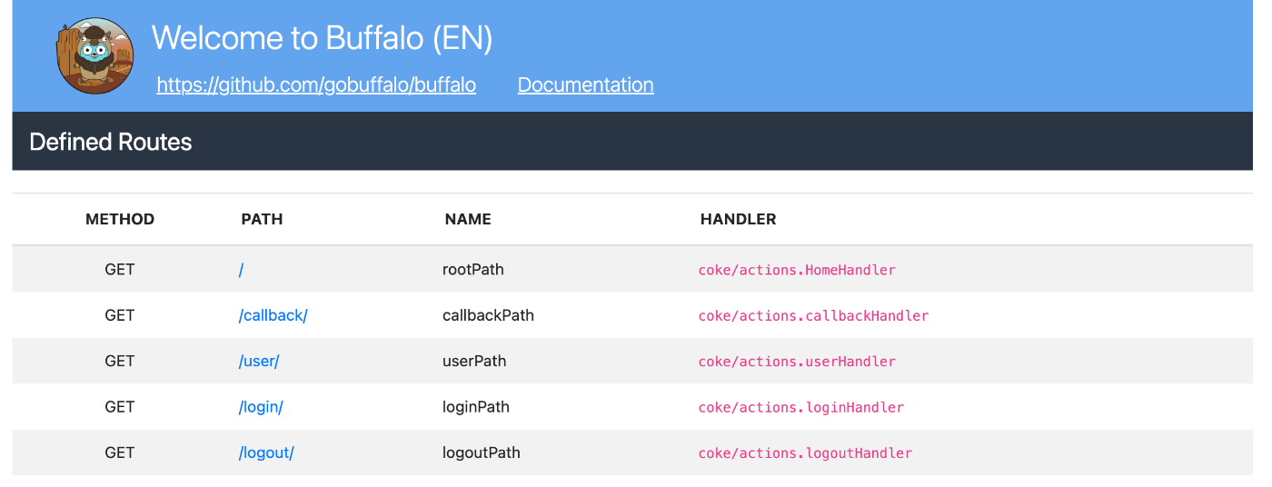
Task: Click GET in the loginPath row
Action: click(x=120, y=407)
